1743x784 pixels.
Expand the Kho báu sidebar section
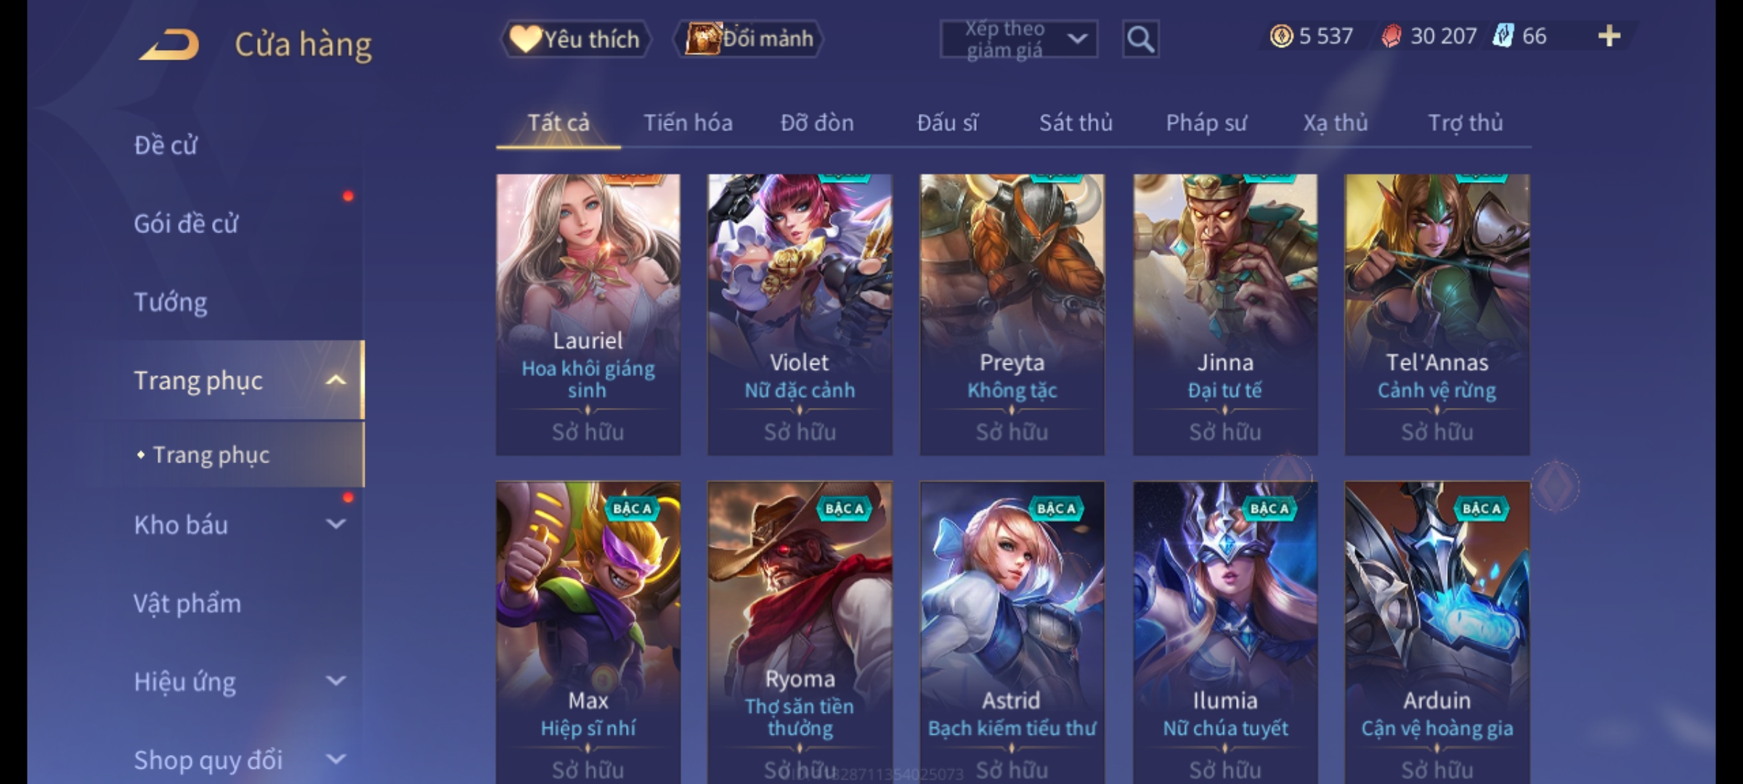[336, 524]
